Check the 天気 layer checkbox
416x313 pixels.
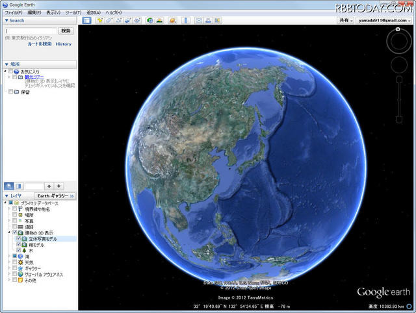pyautogui.click(x=14, y=262)
